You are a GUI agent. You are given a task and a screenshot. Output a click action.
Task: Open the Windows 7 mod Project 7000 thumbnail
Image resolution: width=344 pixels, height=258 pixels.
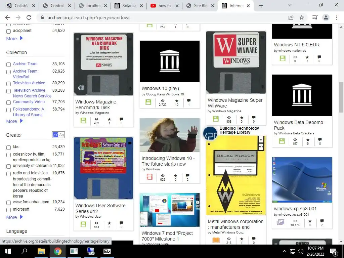[x=170, y=210]
